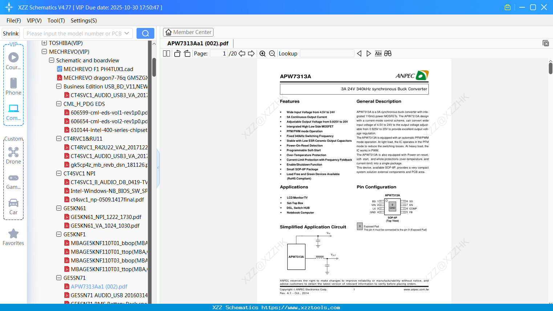
Task: Collapse the file tree panel handle
Action: 158,168
